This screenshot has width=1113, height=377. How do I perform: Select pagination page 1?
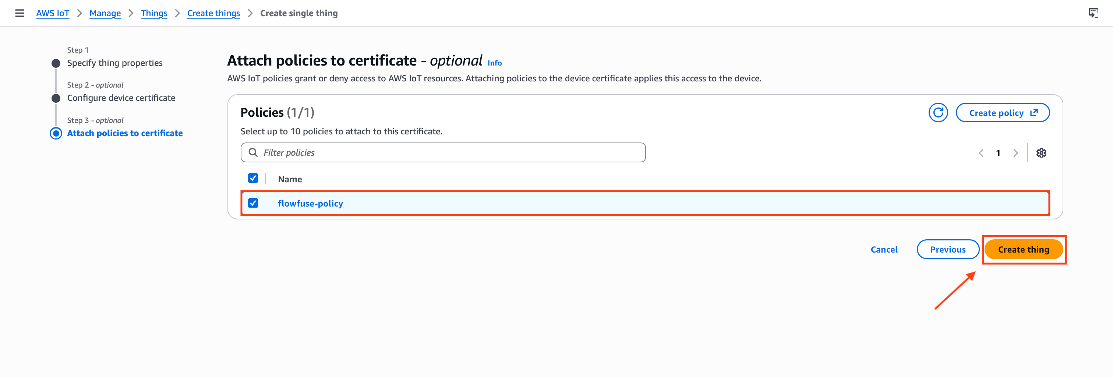(x=998, y=153)
